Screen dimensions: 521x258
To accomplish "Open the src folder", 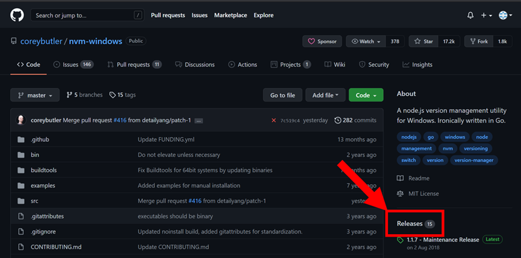I will pyautogui.click(x=34, y=201).
